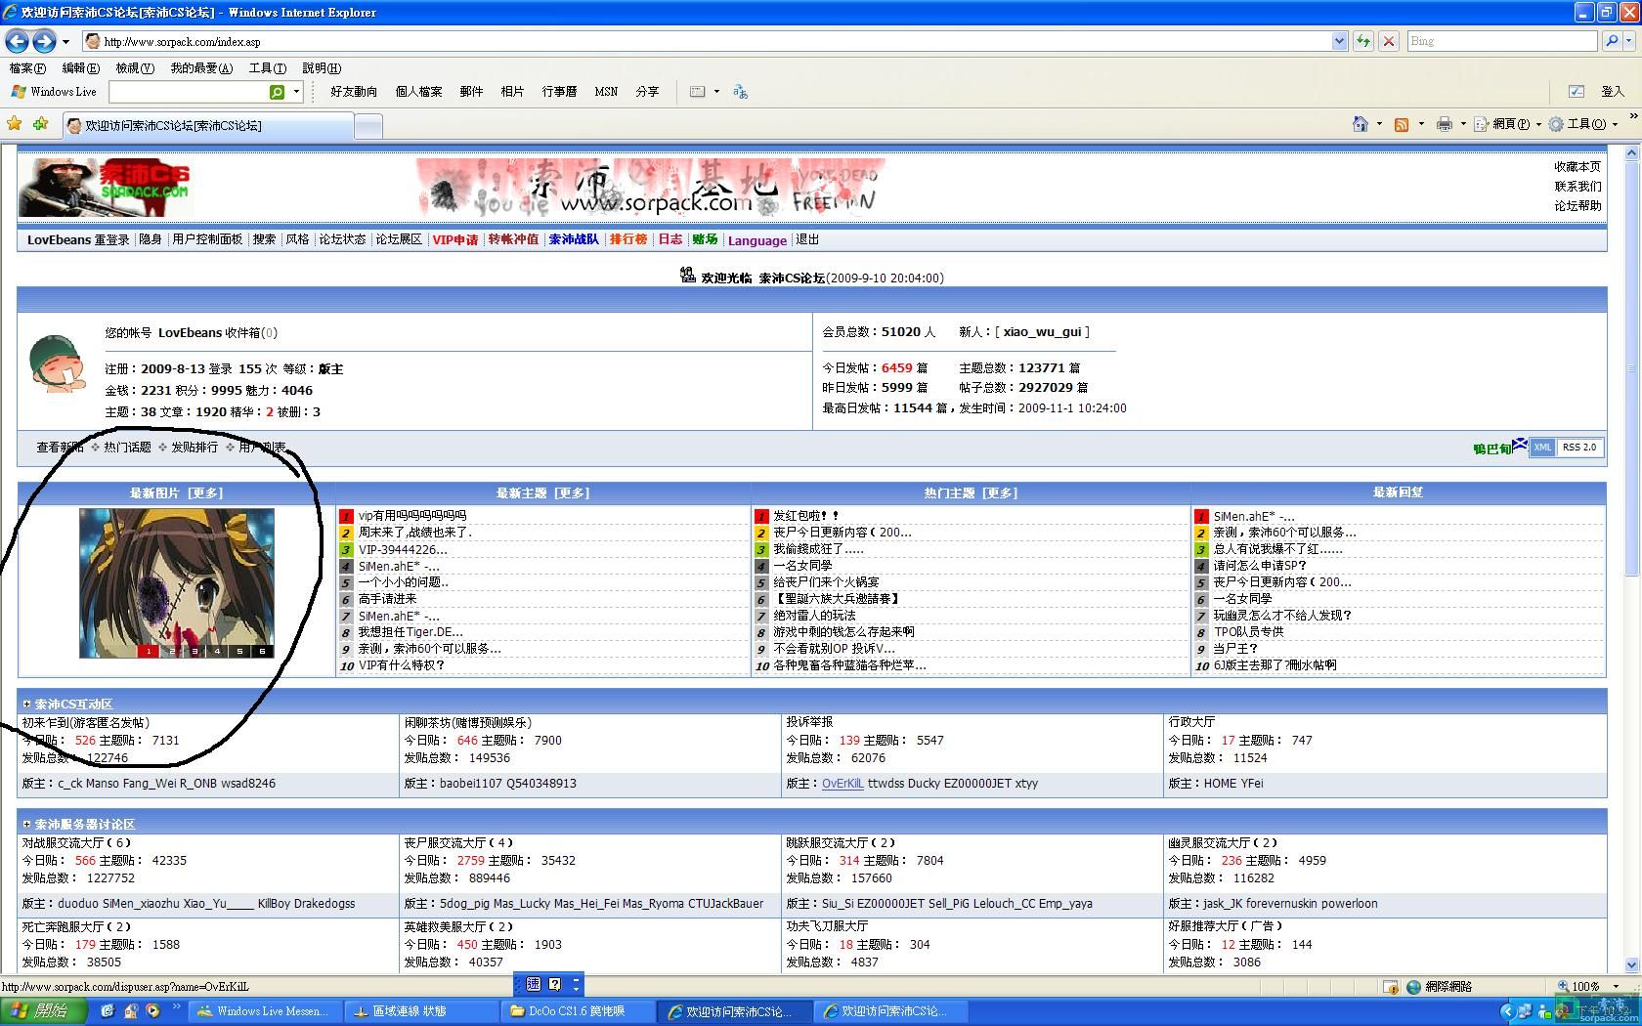Select slide 3 on the image slideshow
Screen dimensions: 1642x1026
click(194, 651)
